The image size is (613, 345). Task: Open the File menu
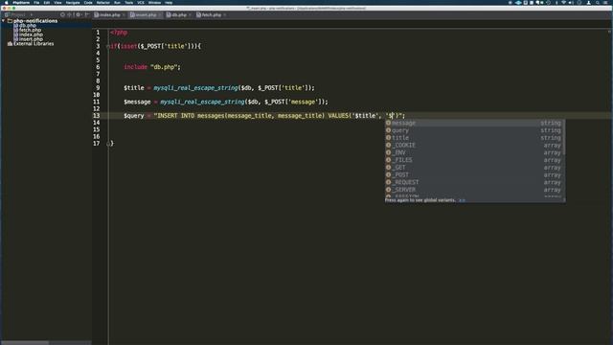pyautogui.click(x=36, y=2)
